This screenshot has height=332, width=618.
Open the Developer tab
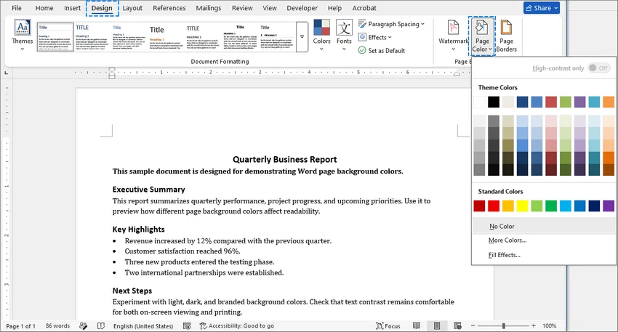point(302,8)
